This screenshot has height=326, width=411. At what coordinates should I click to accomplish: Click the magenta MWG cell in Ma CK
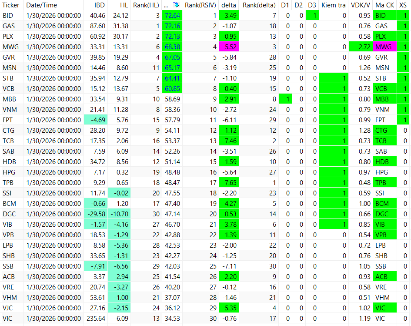384,47
